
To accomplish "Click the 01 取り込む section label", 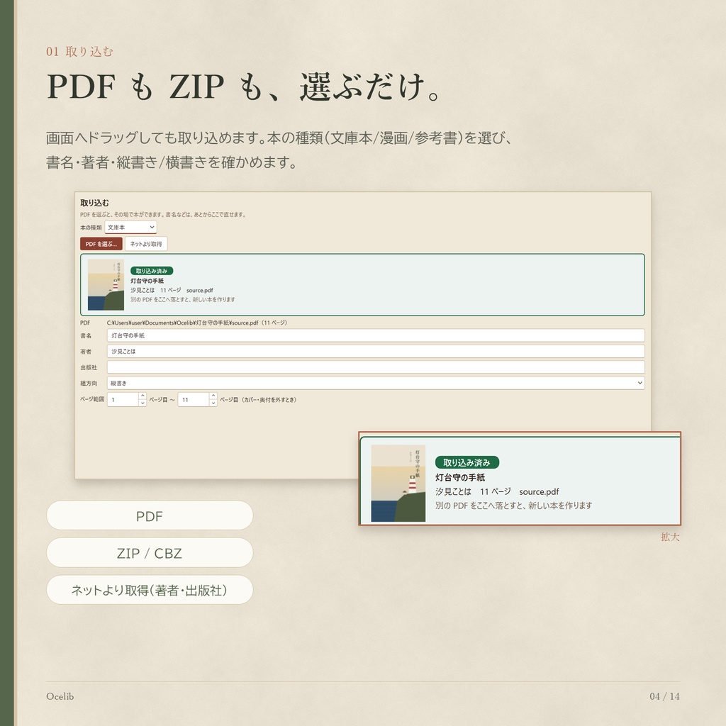I will [x=79, y=51].
